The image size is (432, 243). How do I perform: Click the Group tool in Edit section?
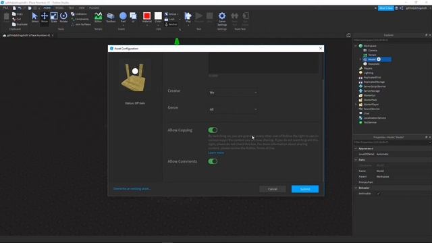[171, 13]
